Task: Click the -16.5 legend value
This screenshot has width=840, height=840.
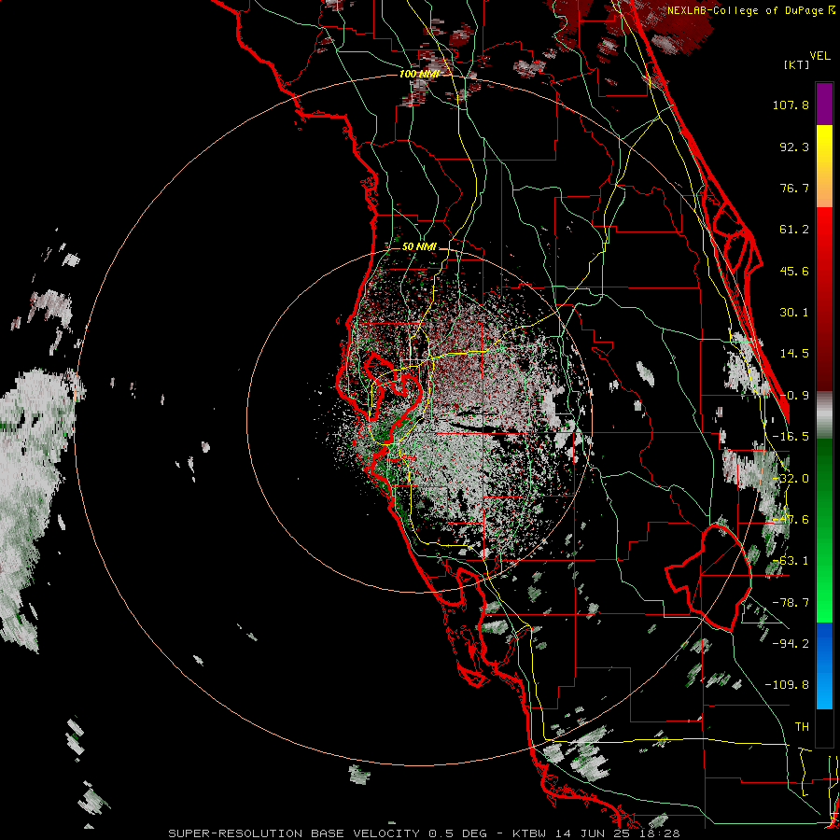Action: [x=791, y=437]
